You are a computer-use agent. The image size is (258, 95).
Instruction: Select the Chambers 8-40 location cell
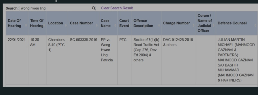[57, 60]
